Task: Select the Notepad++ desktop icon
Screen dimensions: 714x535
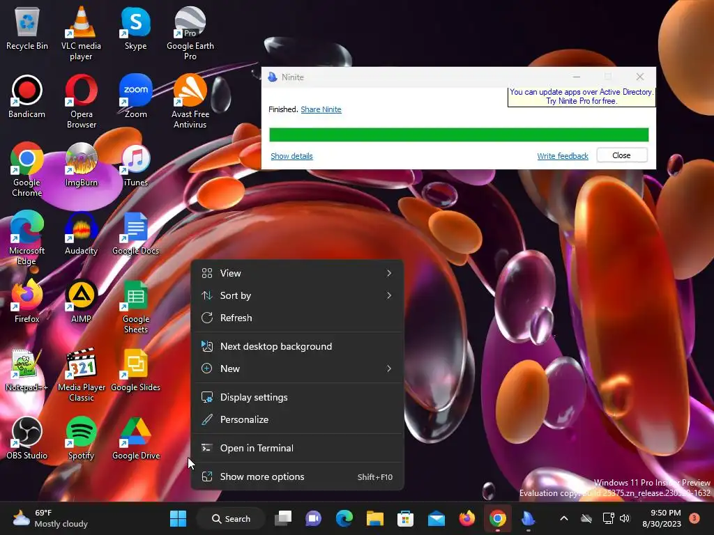Action: [27, 369]
